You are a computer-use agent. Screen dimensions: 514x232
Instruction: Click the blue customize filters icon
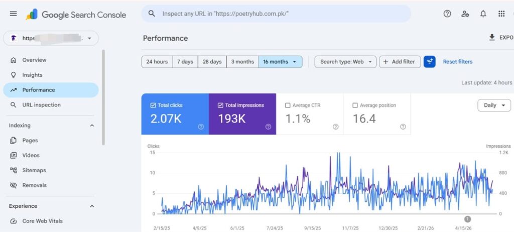point(430,62)
